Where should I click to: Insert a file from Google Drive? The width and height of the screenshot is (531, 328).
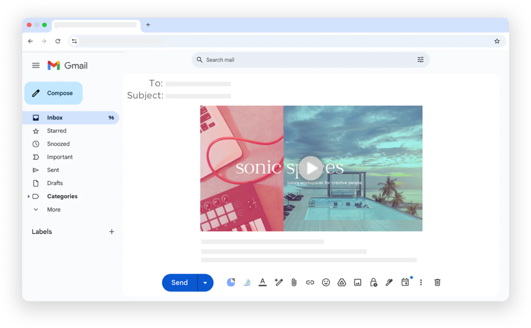click(341, 282)
